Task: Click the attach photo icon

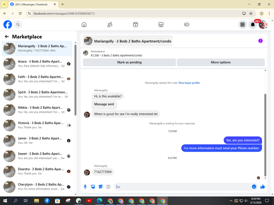Action: tap(93, 186)
